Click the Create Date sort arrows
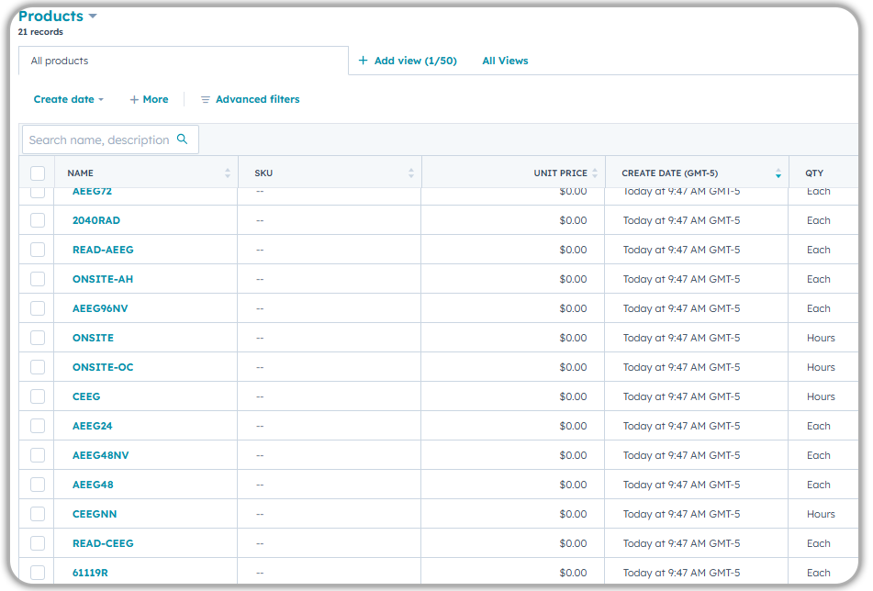Viewport: 873px width, 591px height. 778,173
